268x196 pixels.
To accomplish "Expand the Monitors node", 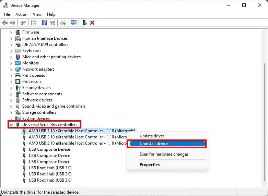I will pos(11,63).
